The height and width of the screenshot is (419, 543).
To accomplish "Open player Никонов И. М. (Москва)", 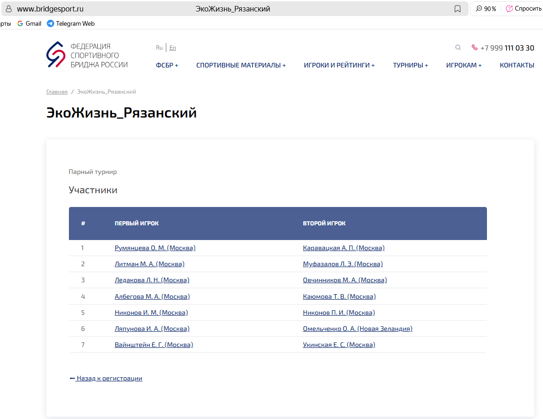I will (x=151, y=313).
